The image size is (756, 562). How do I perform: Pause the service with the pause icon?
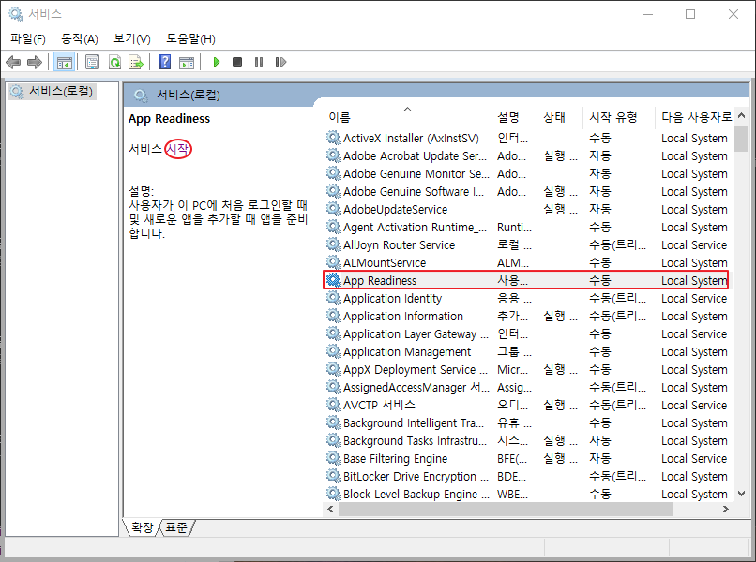(259, 62)
